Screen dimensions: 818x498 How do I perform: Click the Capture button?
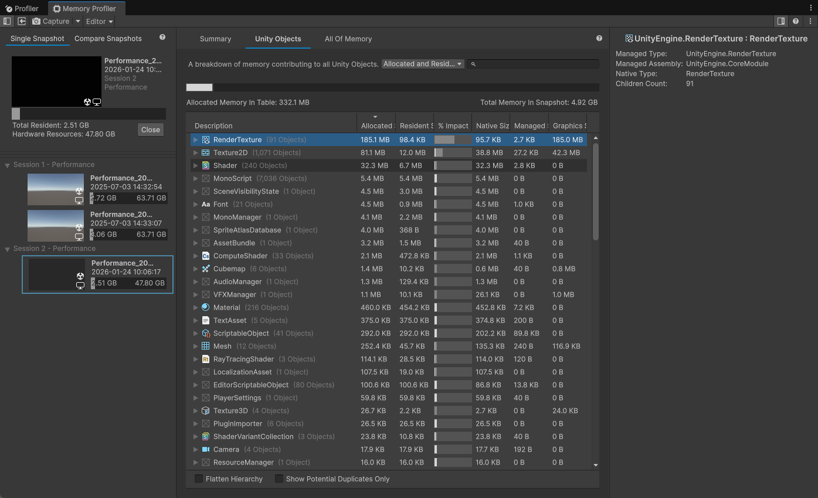click(51, 21)
